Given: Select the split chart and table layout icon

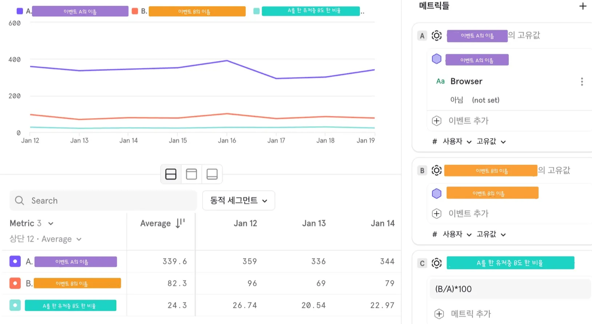Looking at the screenshot, I should coord(171,174).
